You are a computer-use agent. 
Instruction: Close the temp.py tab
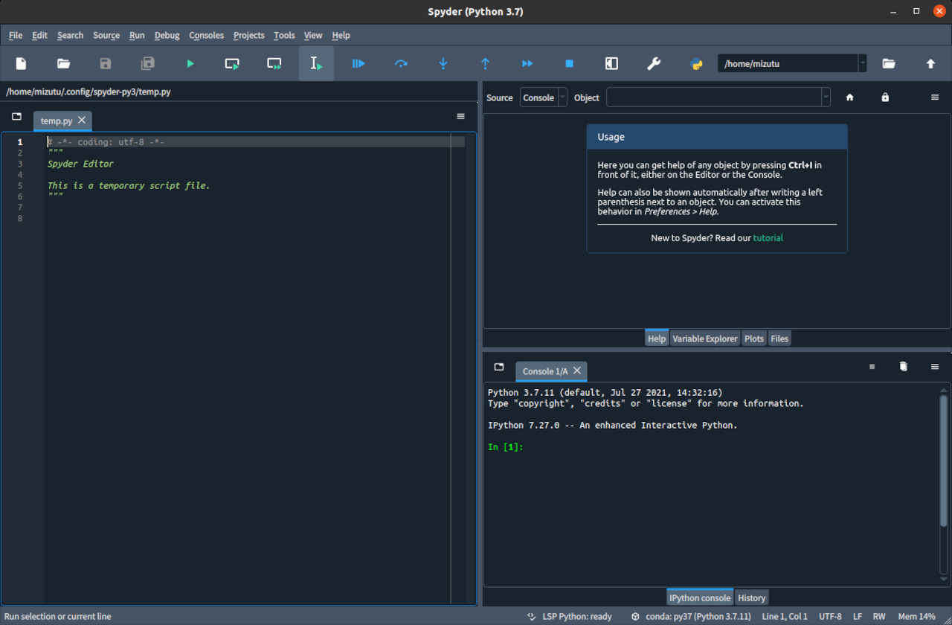[82, 120]
